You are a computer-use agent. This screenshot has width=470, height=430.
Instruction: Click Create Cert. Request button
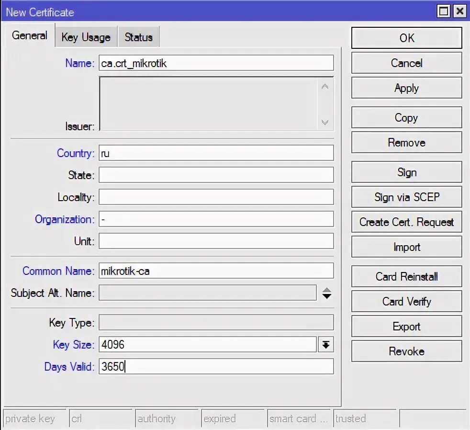pos(406,222)
